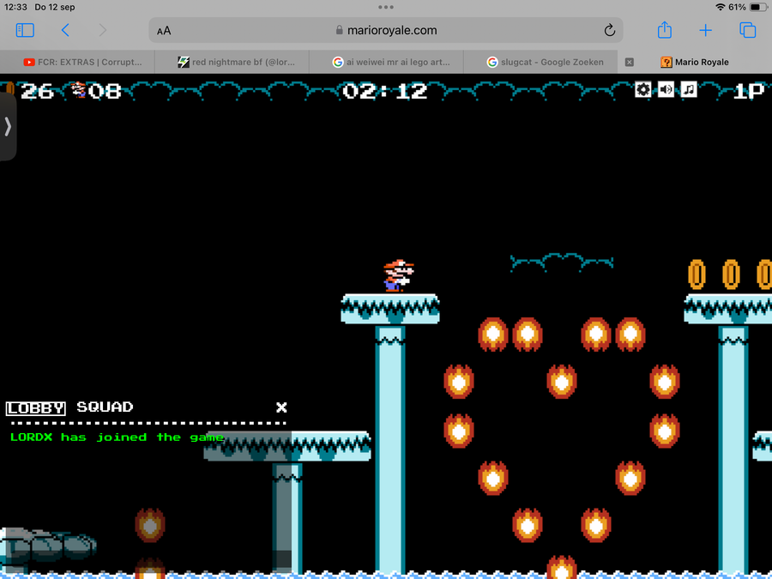This screenshot has height=579, width=772.
Task: Close the Mario Royale tab
Action: pos(630,62)
